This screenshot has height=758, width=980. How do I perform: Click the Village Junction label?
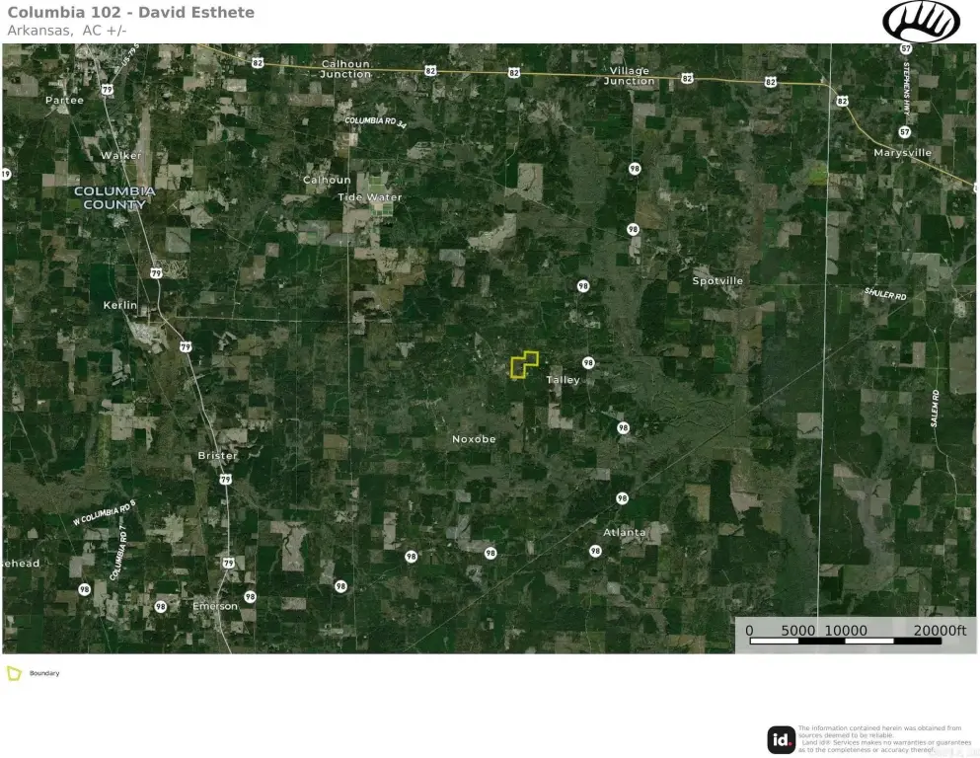[x=630, y=76]
